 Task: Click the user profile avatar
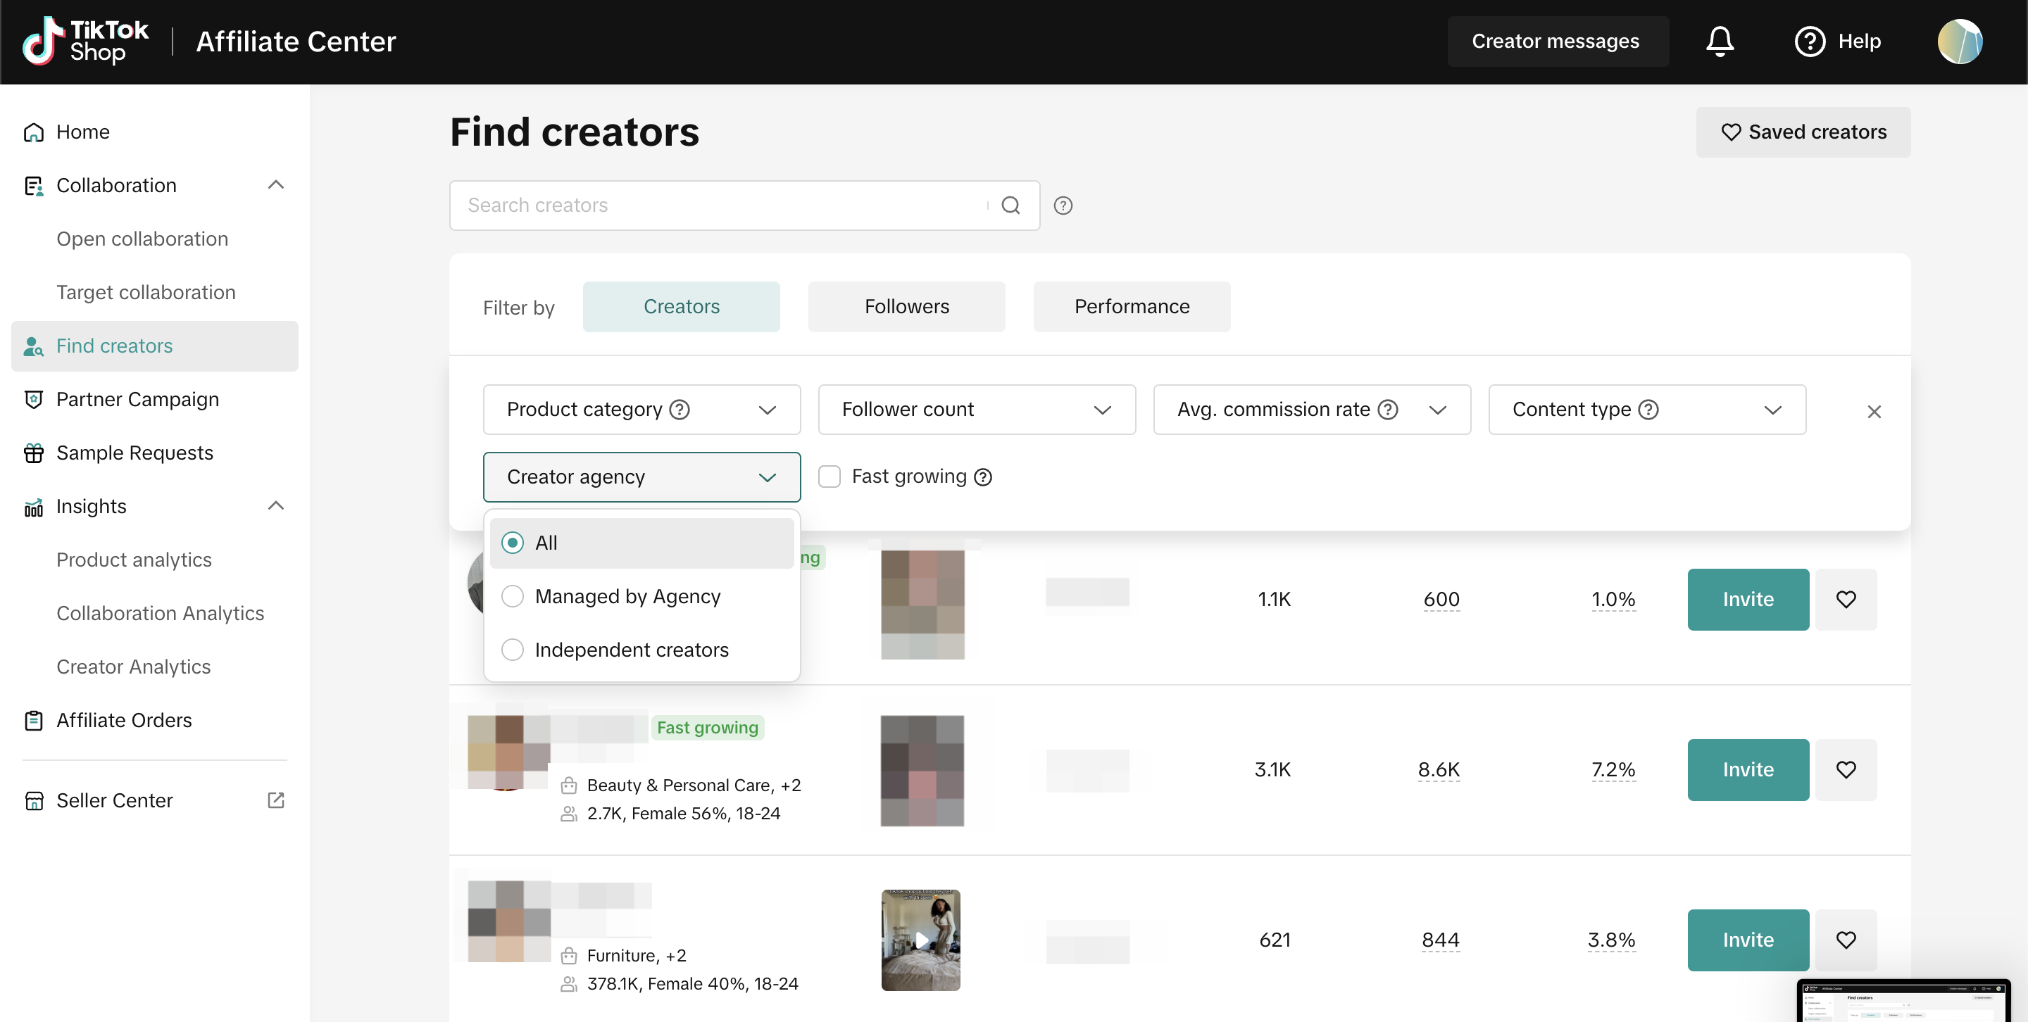pyautogui.click(x=1959, y=41)
